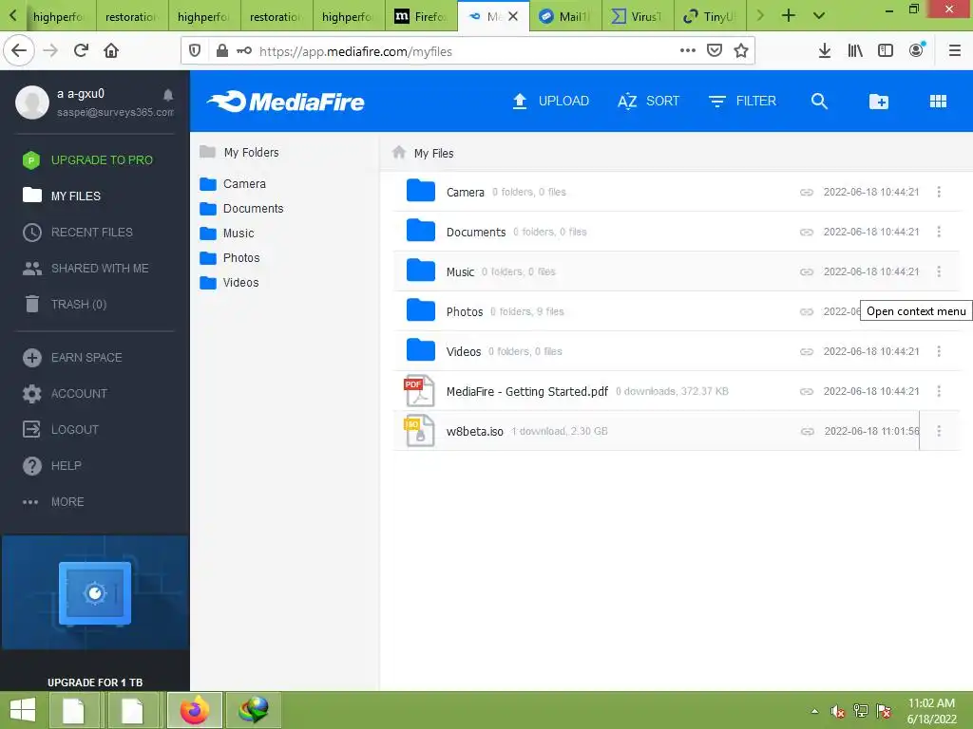Open the Videos folder row icon
The width and height of the screenshot is (973, 729).
point(421,350)
